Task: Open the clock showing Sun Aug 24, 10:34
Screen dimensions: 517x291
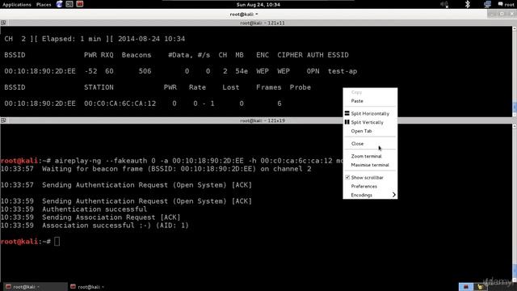Action: point(258,5)
